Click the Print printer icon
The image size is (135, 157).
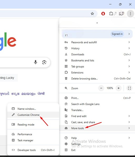point(66,98)
